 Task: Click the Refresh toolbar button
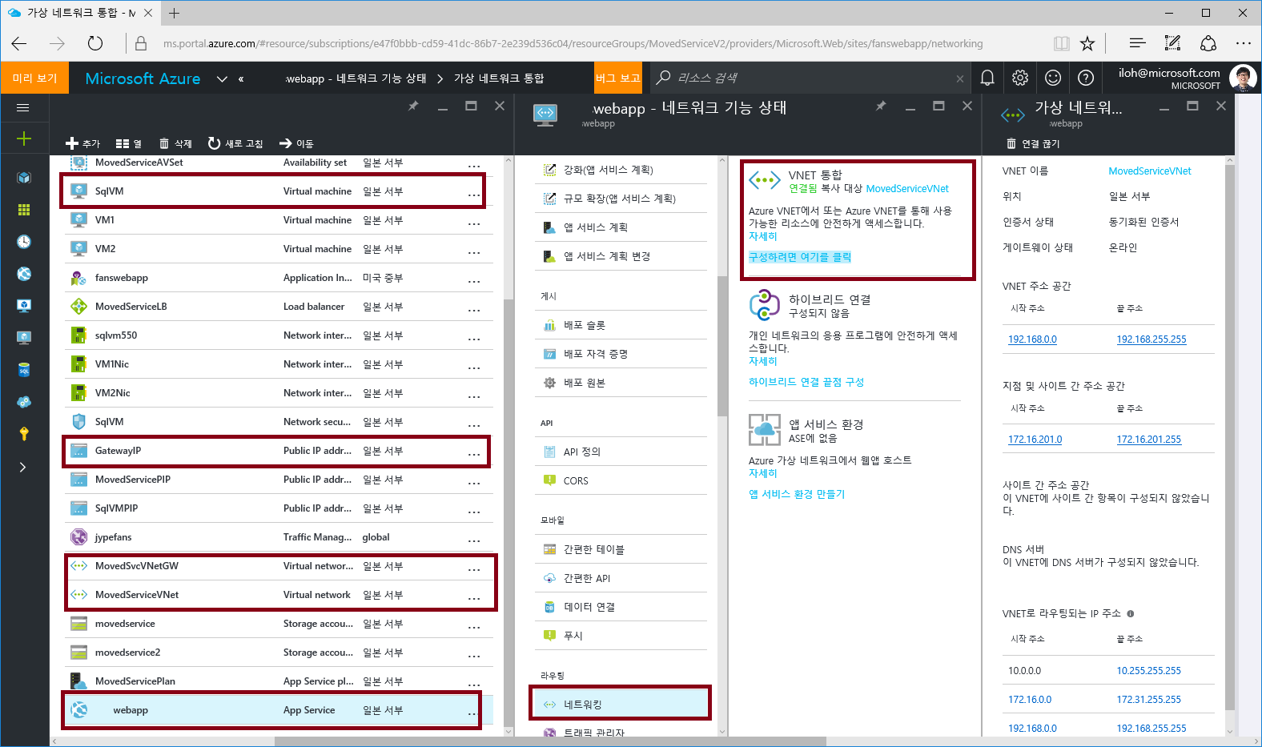235,143
